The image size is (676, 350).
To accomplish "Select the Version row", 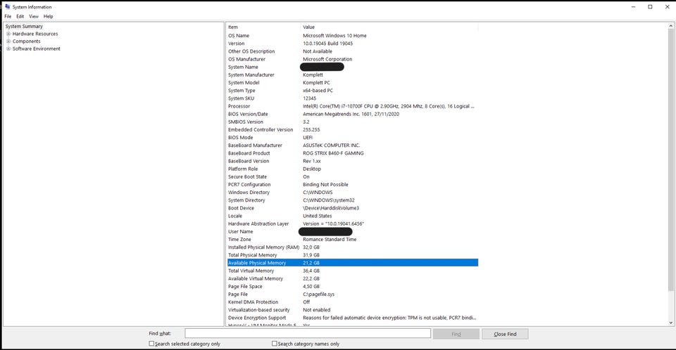I will point(353,44).
